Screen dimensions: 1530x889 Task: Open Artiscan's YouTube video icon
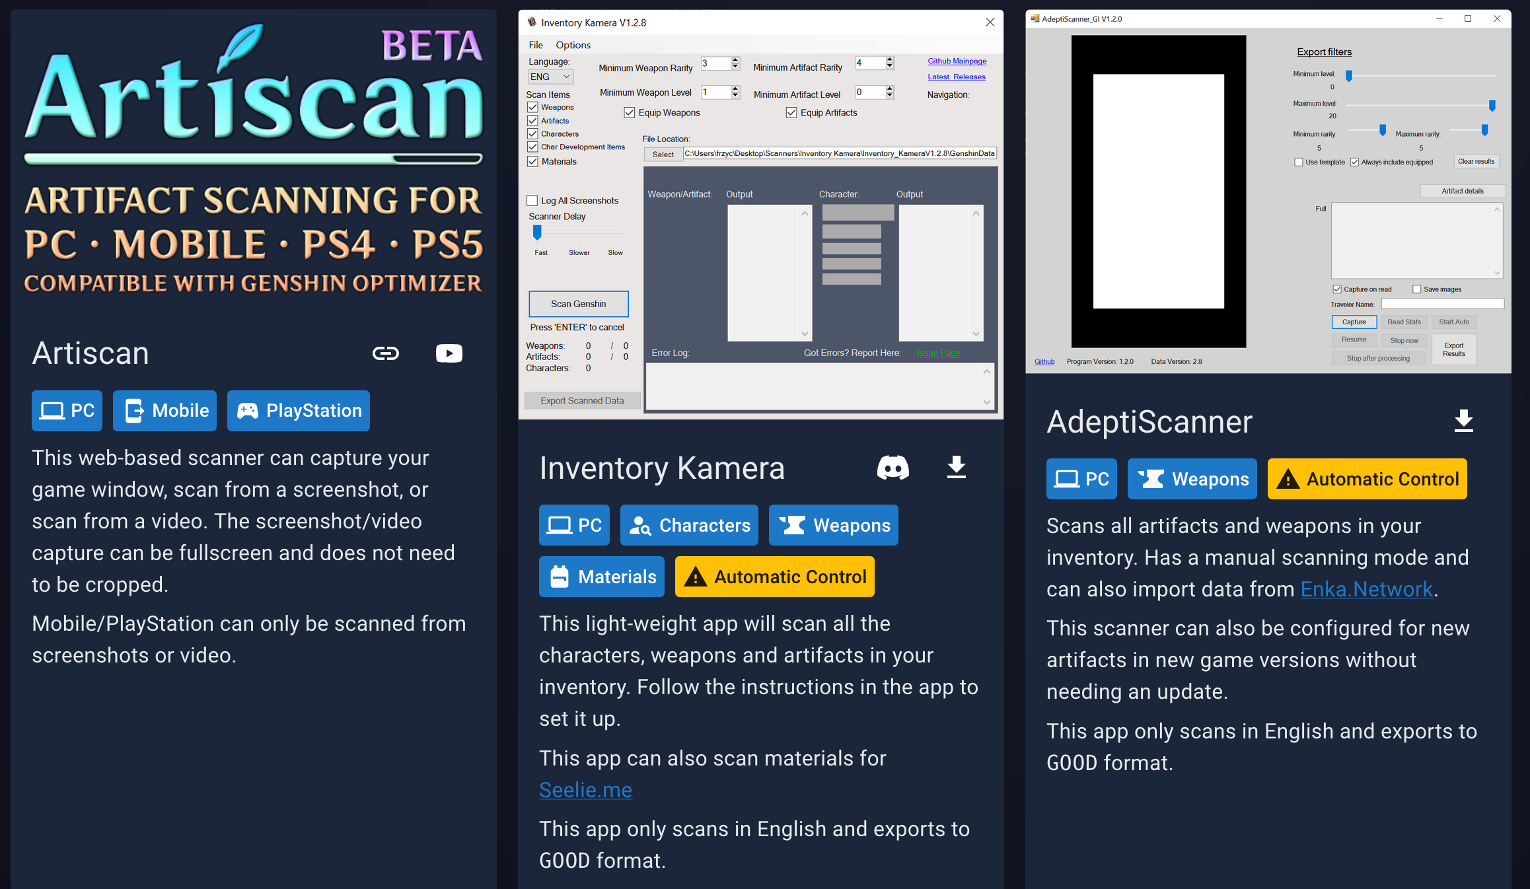[449, 353]
